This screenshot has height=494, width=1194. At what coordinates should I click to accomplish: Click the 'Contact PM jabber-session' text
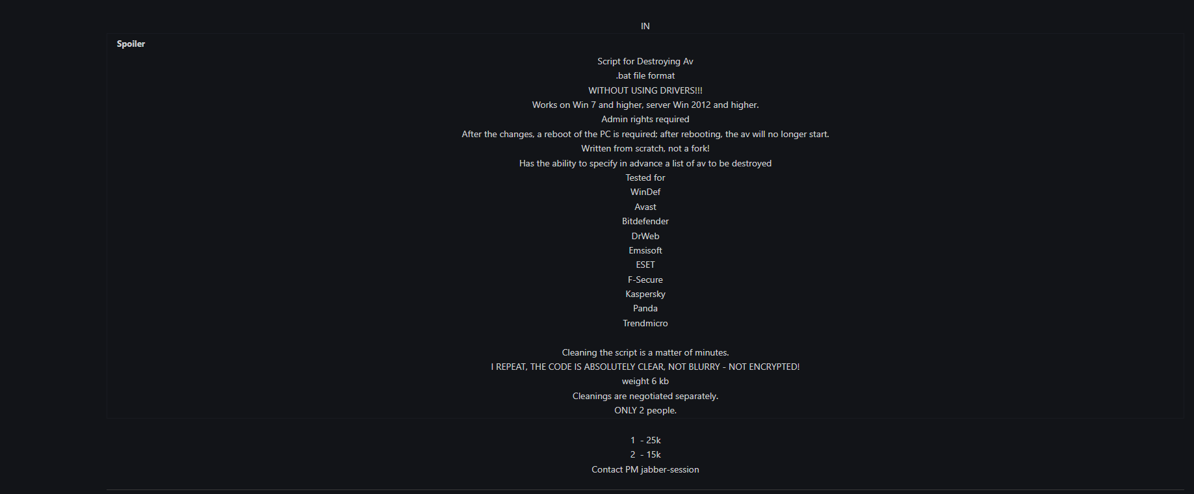[645, 469]
